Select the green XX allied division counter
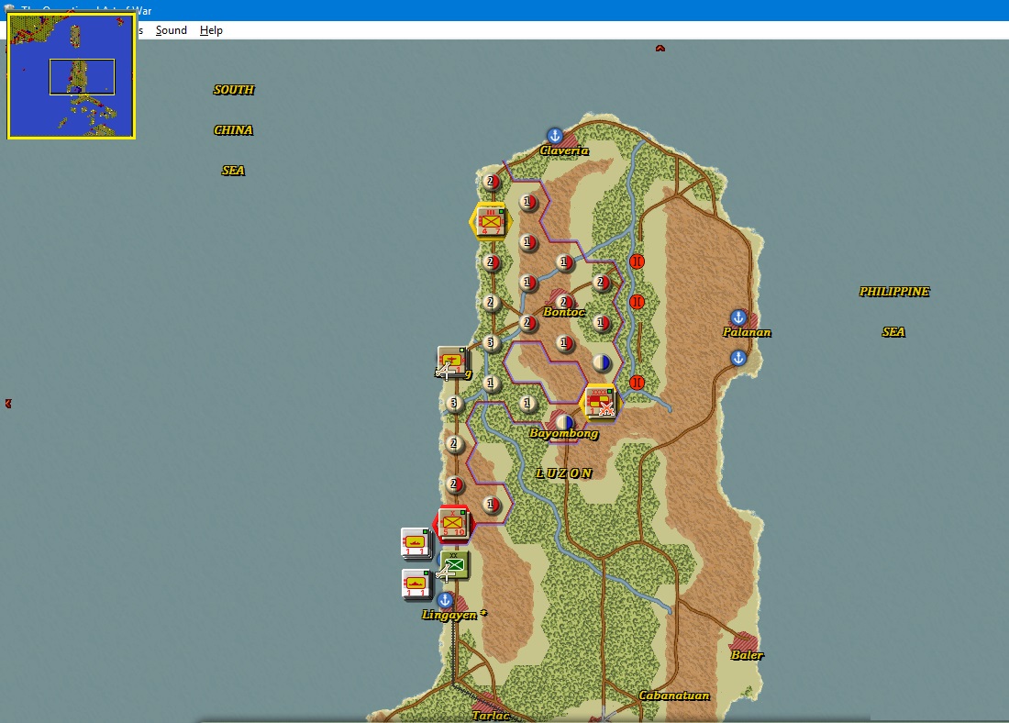1009x723 pixels. (x=454, y=564)
